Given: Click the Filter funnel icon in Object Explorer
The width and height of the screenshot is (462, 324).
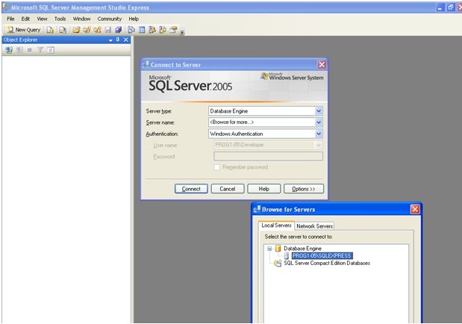Looking at the screenshot, I should coord(40,50).
